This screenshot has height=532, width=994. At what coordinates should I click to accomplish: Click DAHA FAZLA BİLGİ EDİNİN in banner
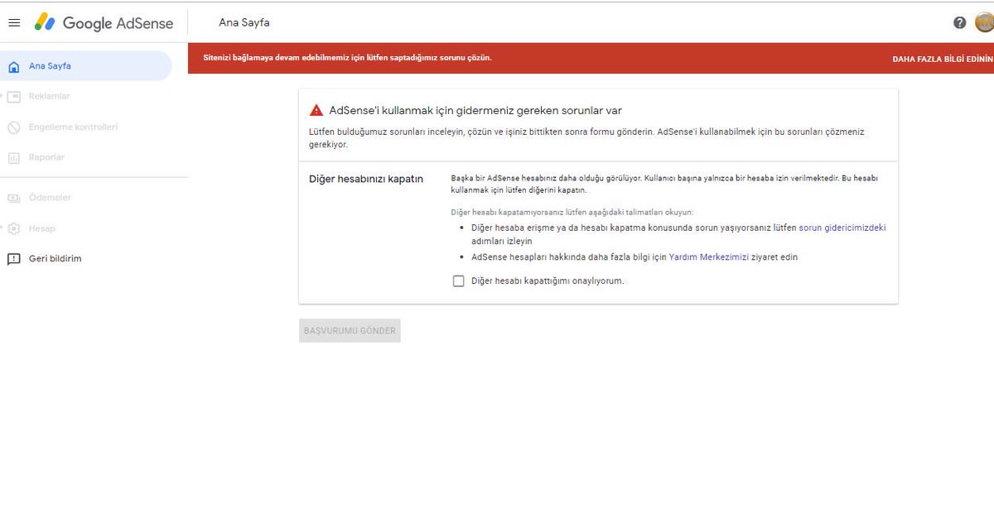(943, 59)
